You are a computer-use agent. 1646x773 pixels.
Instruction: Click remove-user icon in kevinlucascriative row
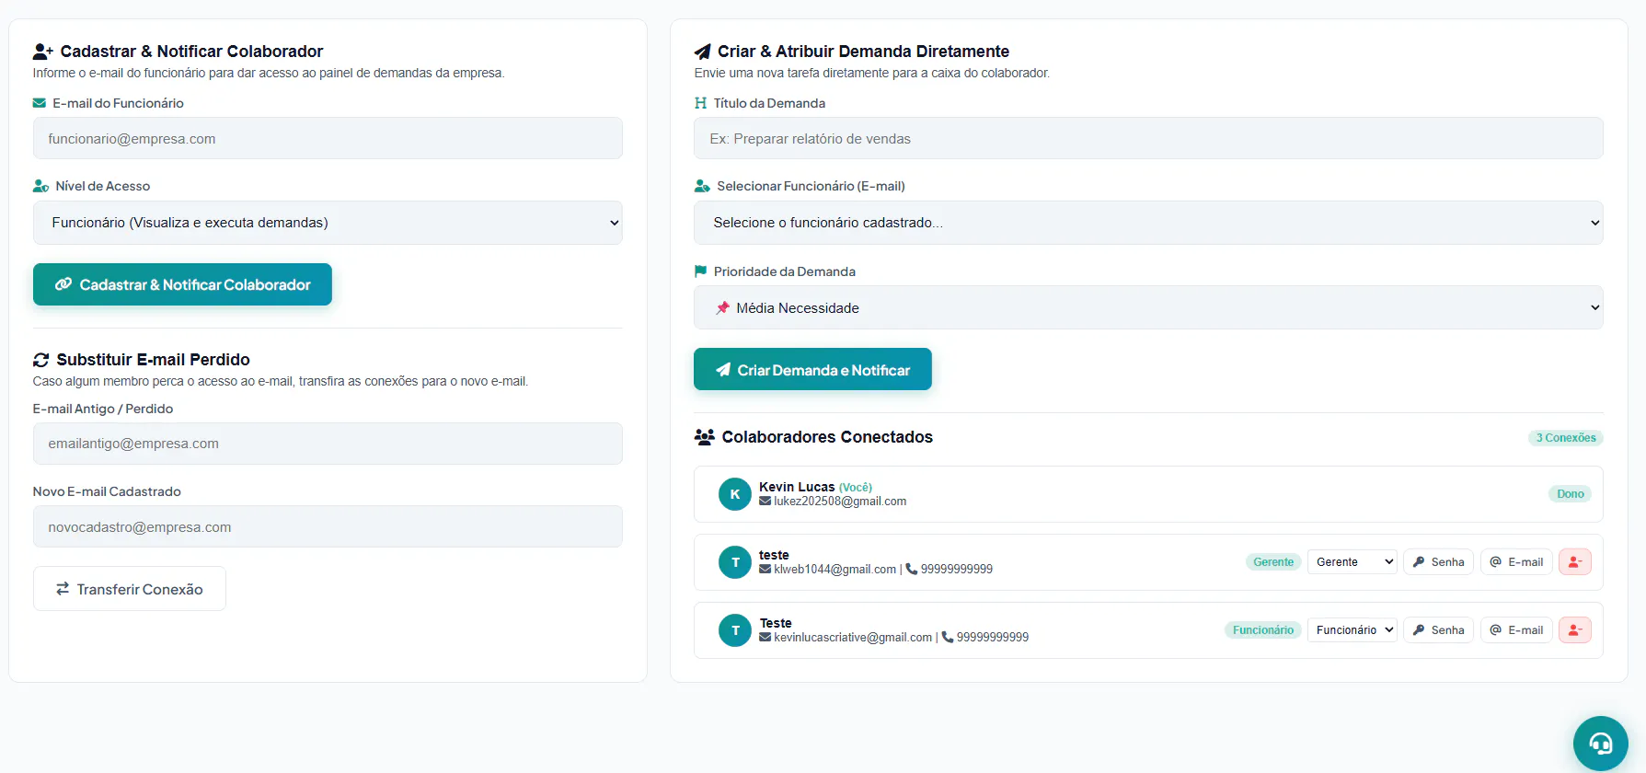(1574, 630)
